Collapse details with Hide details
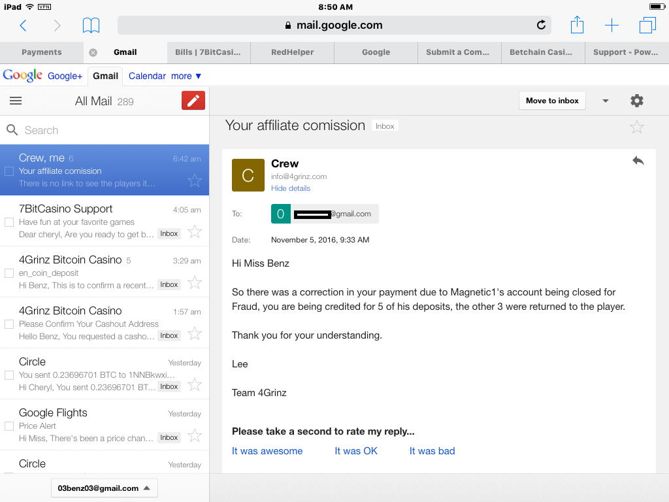Screen dimensions: 669x502 [x=291, y=188]
